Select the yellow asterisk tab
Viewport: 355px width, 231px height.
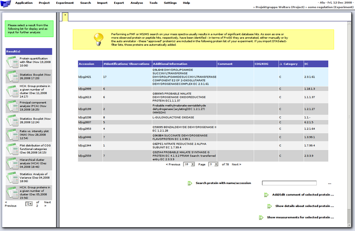(65, 17)
